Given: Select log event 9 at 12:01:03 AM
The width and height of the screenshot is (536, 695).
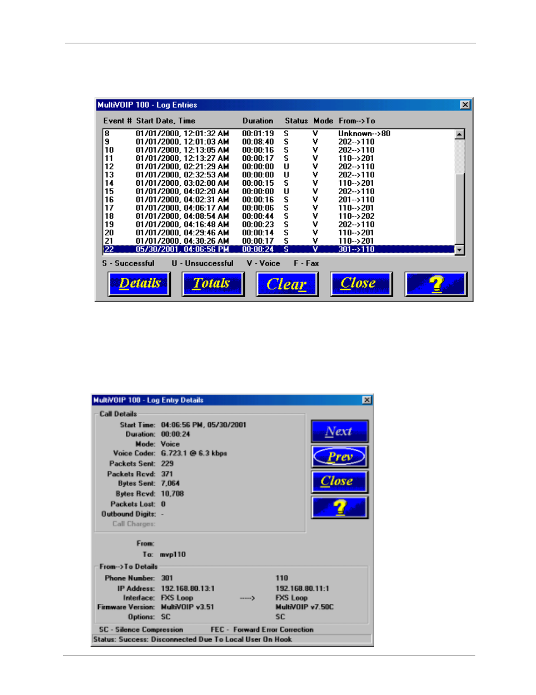Looking at the screenshot, I should click(x=279, y=142).
